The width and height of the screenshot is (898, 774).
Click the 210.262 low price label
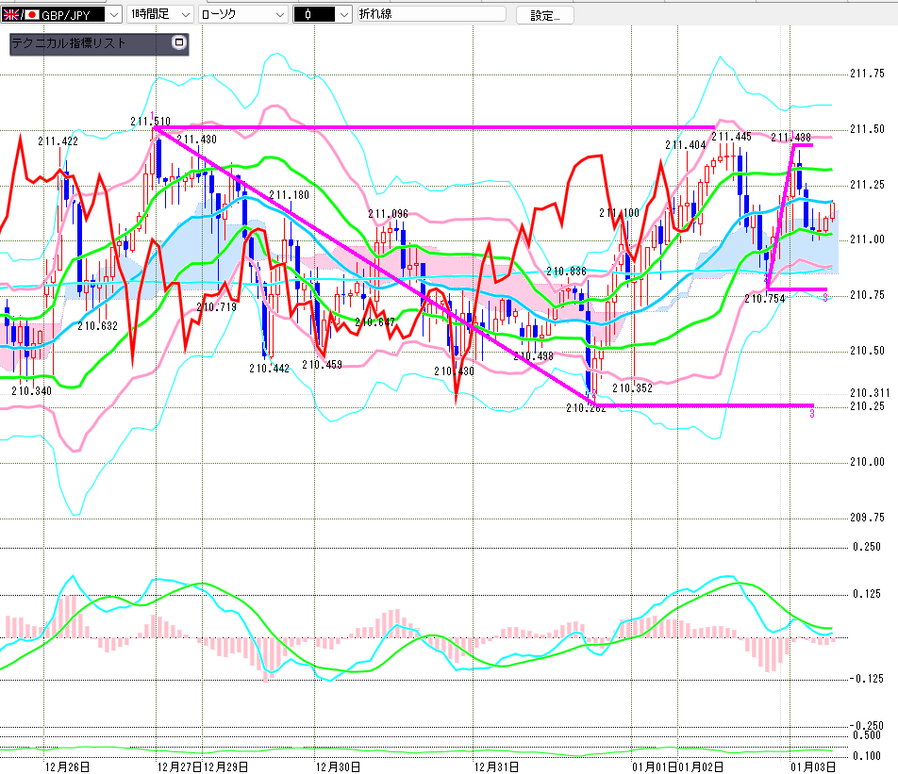click(586, 408)
